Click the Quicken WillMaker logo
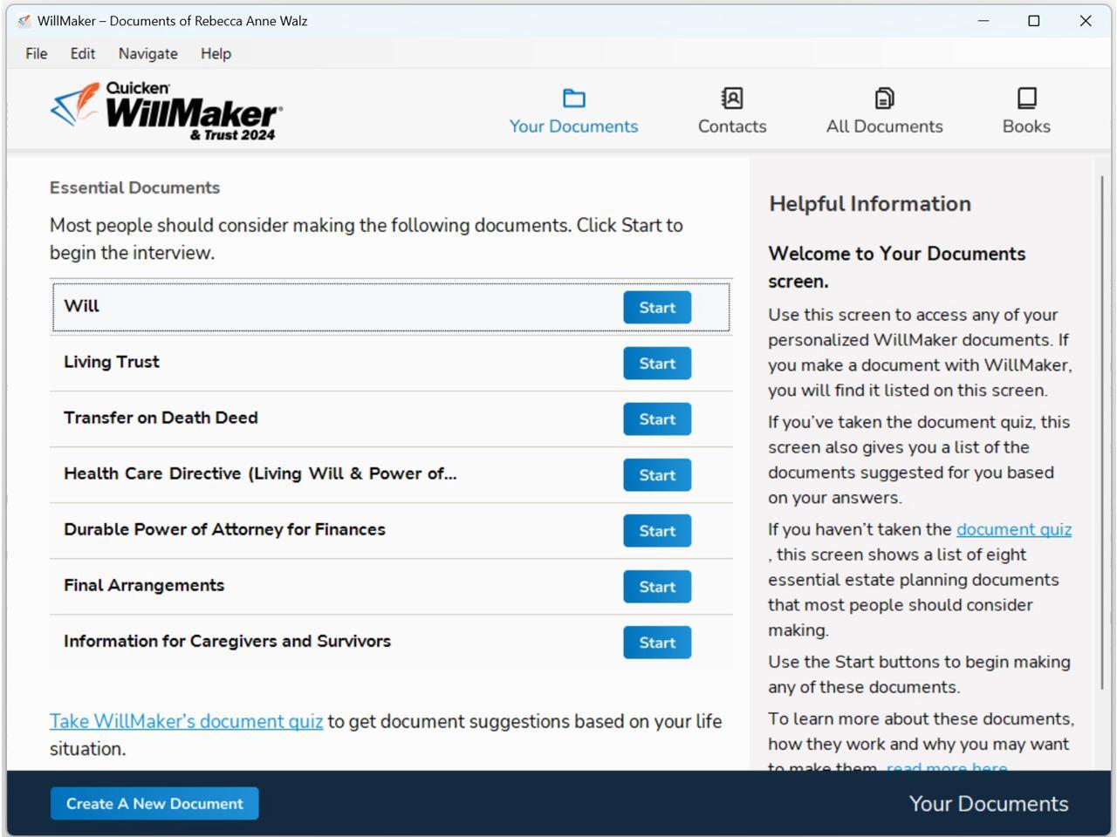The height and width of the screenshot is (837, 1117). 166,112
